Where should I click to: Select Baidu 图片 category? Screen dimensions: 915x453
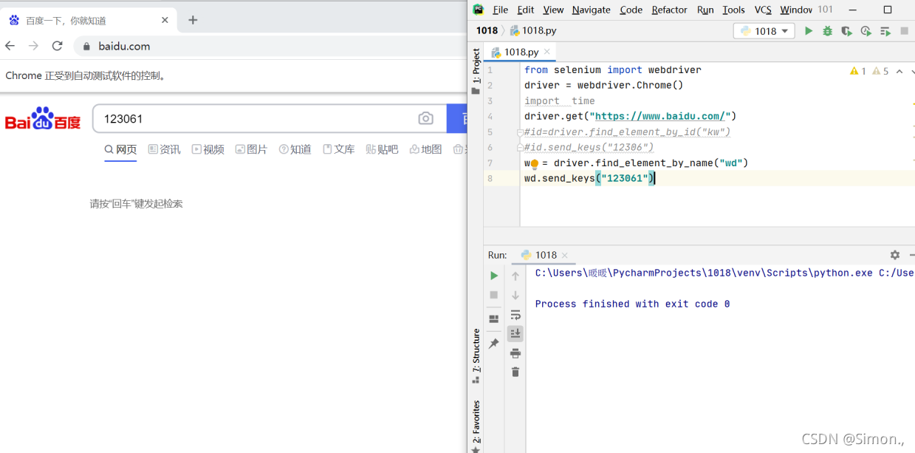(x=251, y=149)
